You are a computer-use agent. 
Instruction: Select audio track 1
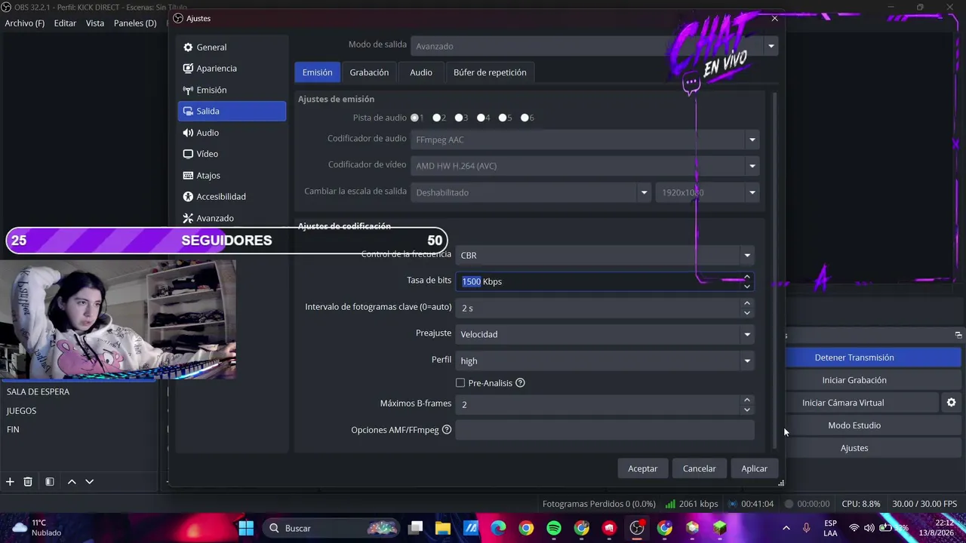[x=414, y=118]
